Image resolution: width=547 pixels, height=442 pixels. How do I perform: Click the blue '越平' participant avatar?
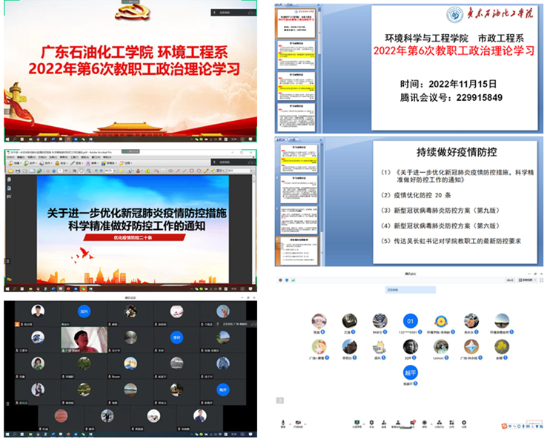[x=411, y=372]
